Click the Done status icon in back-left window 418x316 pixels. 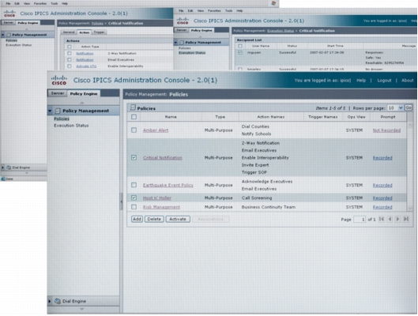[3, 179]
